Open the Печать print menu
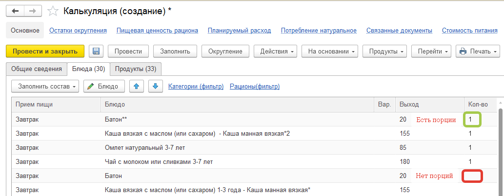 [x=478, y=51]
